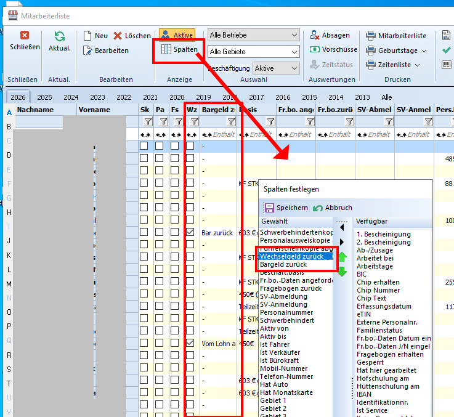
Task: Toggle the checked Wz box beside 'Bar zurück'
Action: [x=190, y=233]
